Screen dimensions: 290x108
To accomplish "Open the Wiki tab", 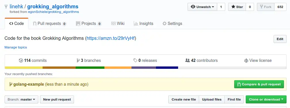I will [x=118, y=23].
